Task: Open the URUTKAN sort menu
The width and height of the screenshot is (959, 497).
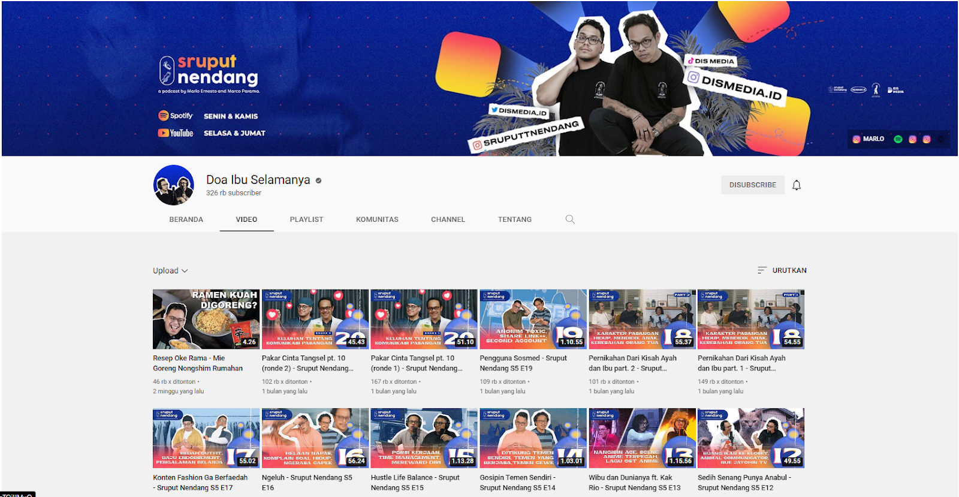Action: 782,270
